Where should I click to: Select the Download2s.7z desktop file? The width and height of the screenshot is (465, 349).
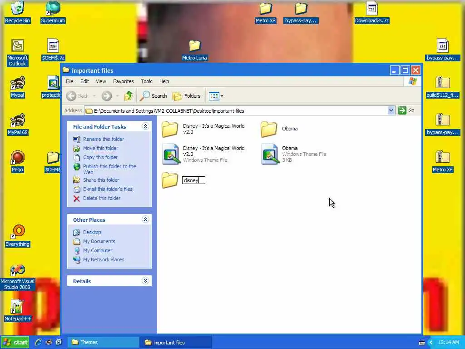[371, 12]
